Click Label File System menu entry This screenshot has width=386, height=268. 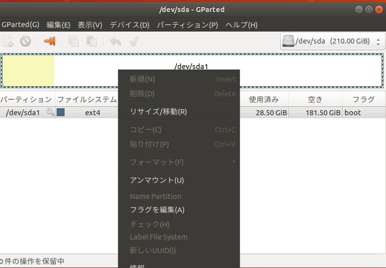(179, 237)
